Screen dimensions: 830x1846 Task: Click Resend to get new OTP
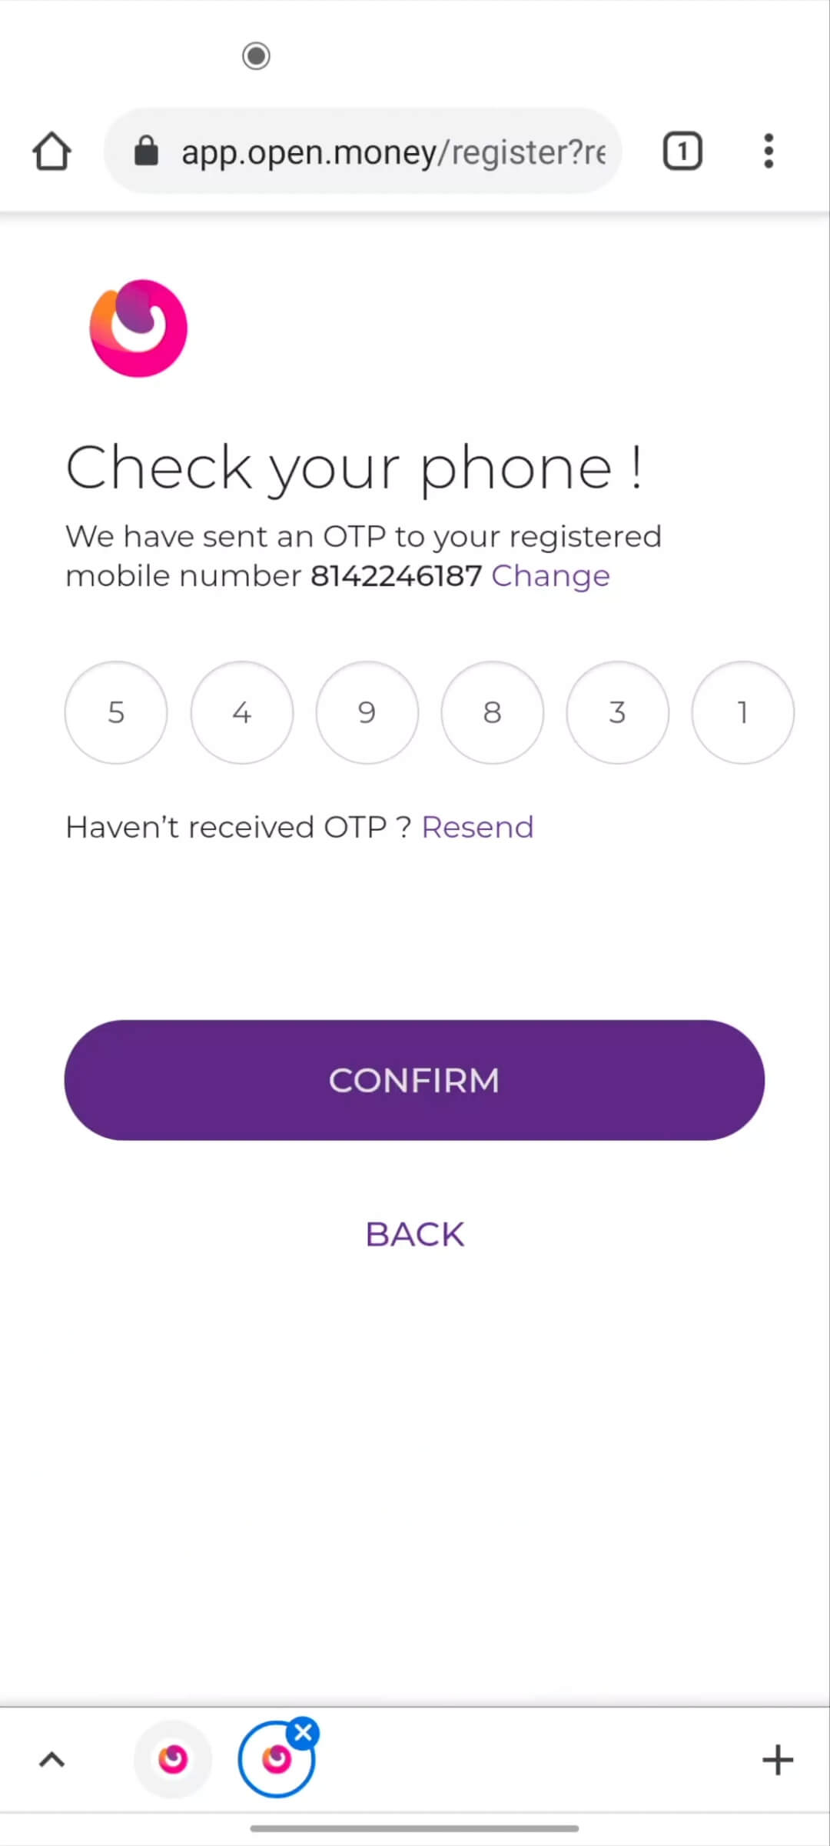(x=477, y=828)
